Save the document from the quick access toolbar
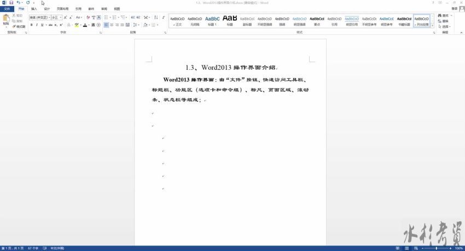Screen dimensions: 465x251 [11, 3]
